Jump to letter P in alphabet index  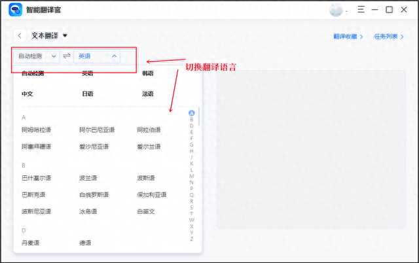(192, 188)
